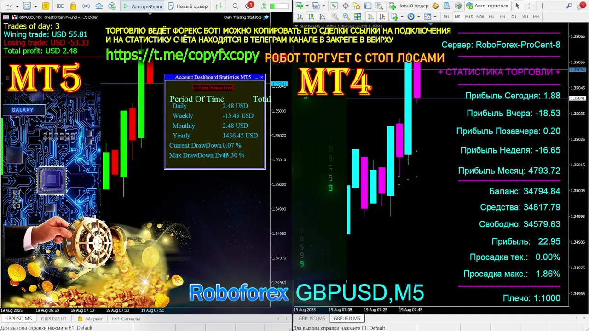
Task: Open MetaEditor yellow book icon in MT4
Action: tap(435, 6)
